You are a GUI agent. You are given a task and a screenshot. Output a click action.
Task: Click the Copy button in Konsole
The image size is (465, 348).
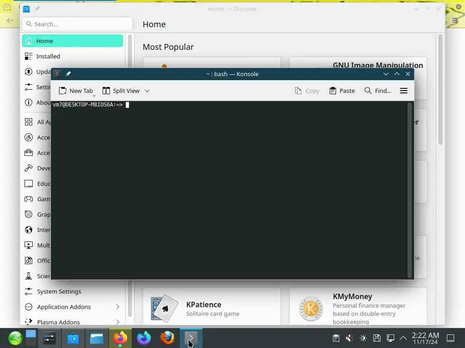pos(307,91)
